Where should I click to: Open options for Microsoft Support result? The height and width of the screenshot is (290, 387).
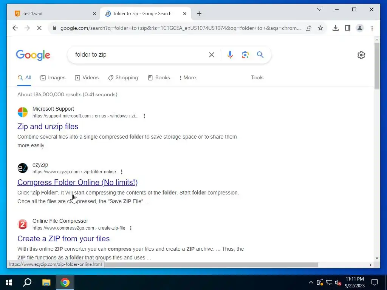pos(144,116)
